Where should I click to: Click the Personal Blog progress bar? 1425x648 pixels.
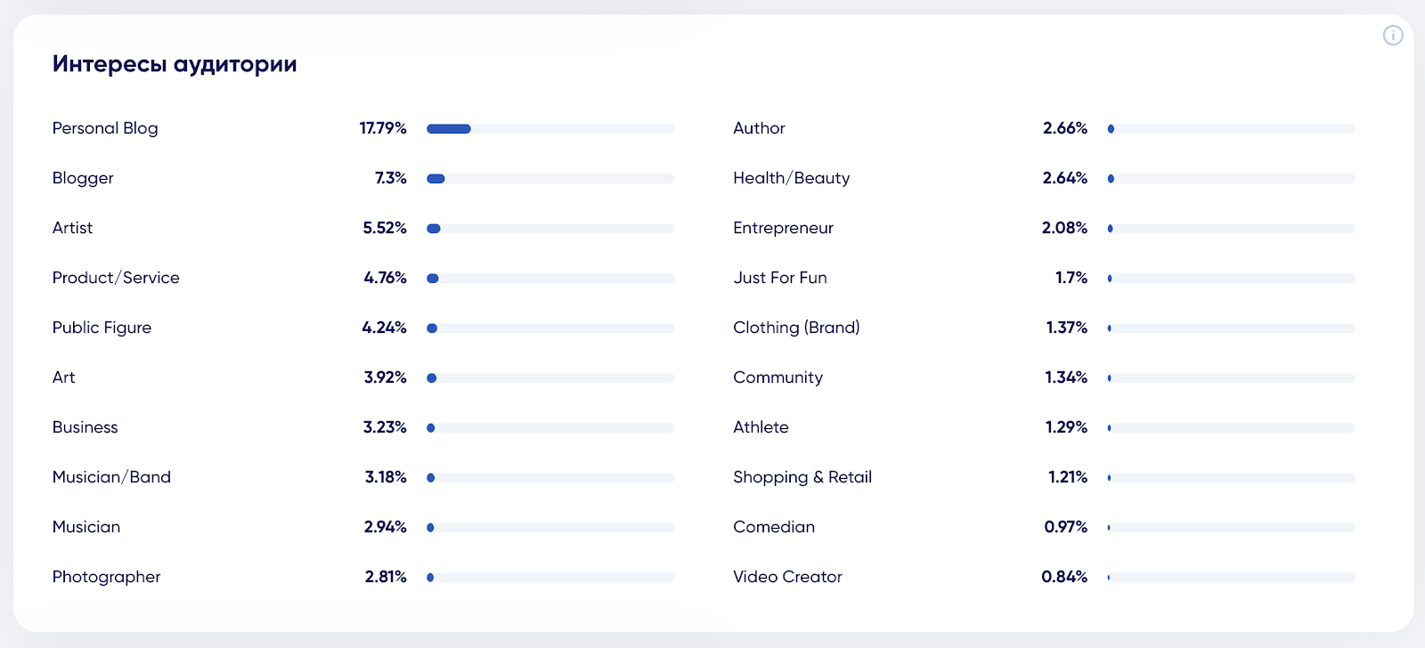(x=550, y=129)
